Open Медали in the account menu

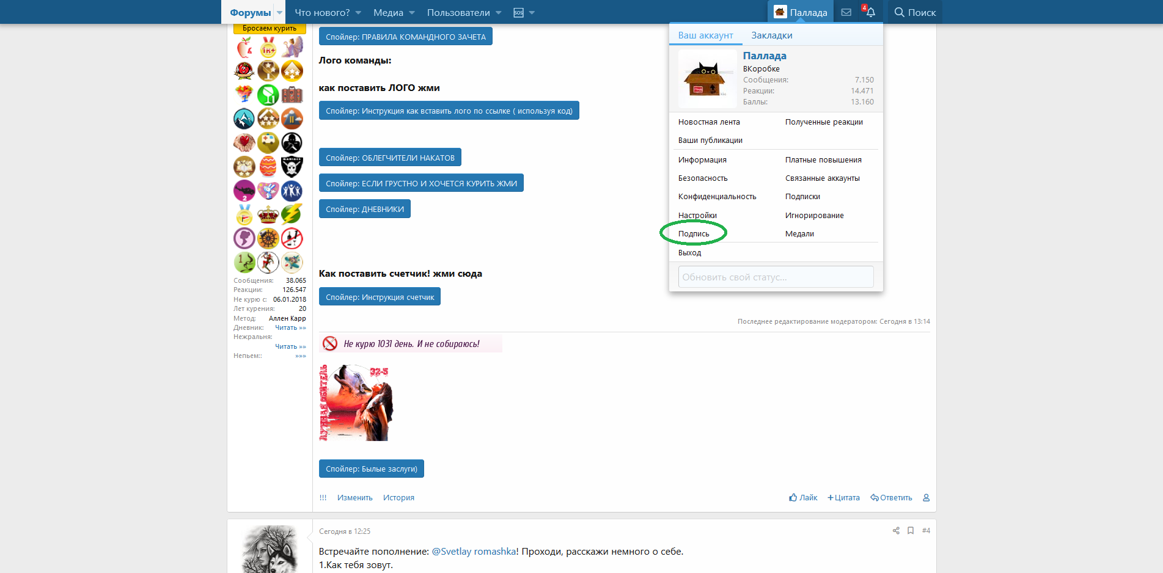(x=799, y=234)
